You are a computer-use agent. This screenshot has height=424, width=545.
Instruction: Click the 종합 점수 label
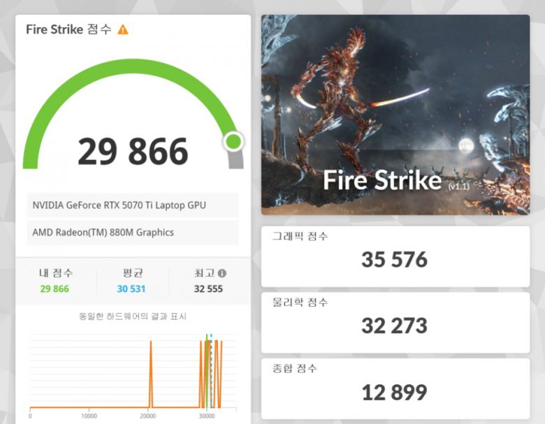tap(294, 368)
